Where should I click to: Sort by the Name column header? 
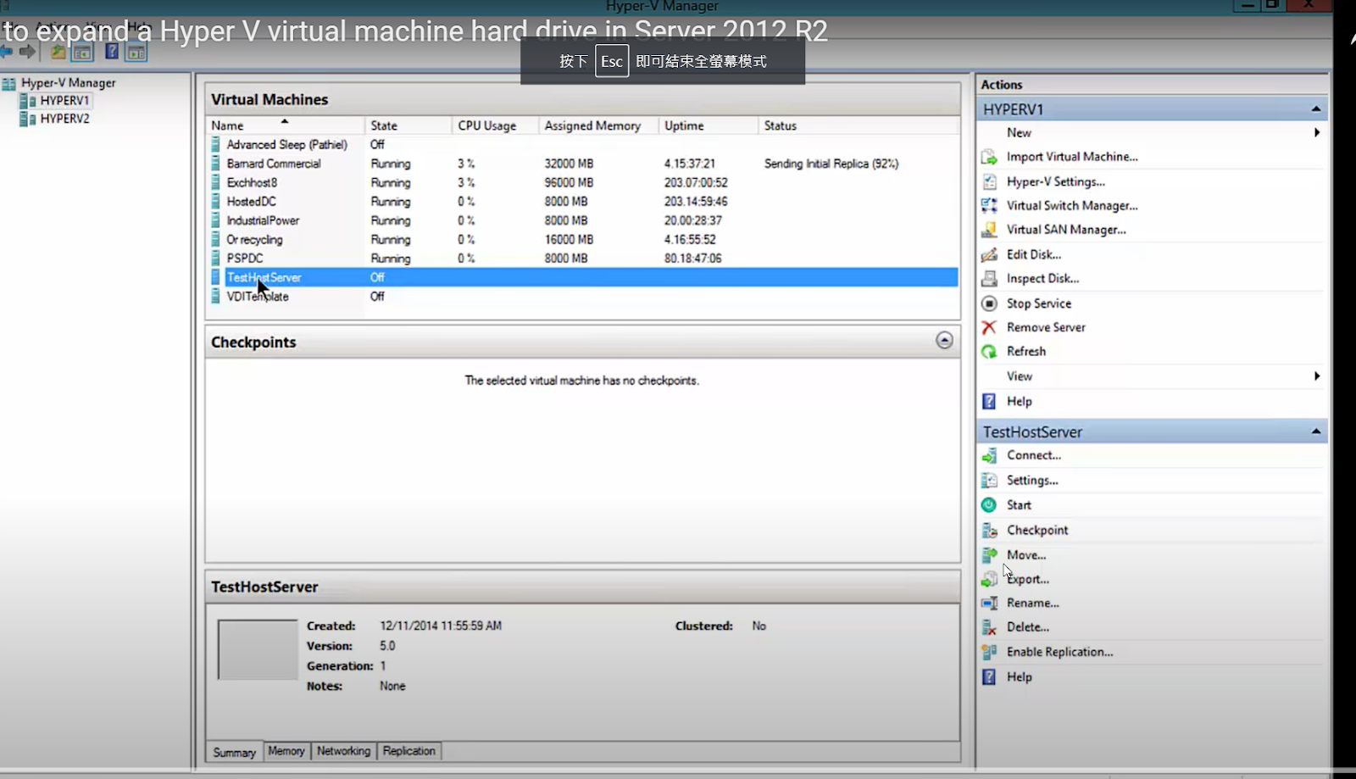286,125
